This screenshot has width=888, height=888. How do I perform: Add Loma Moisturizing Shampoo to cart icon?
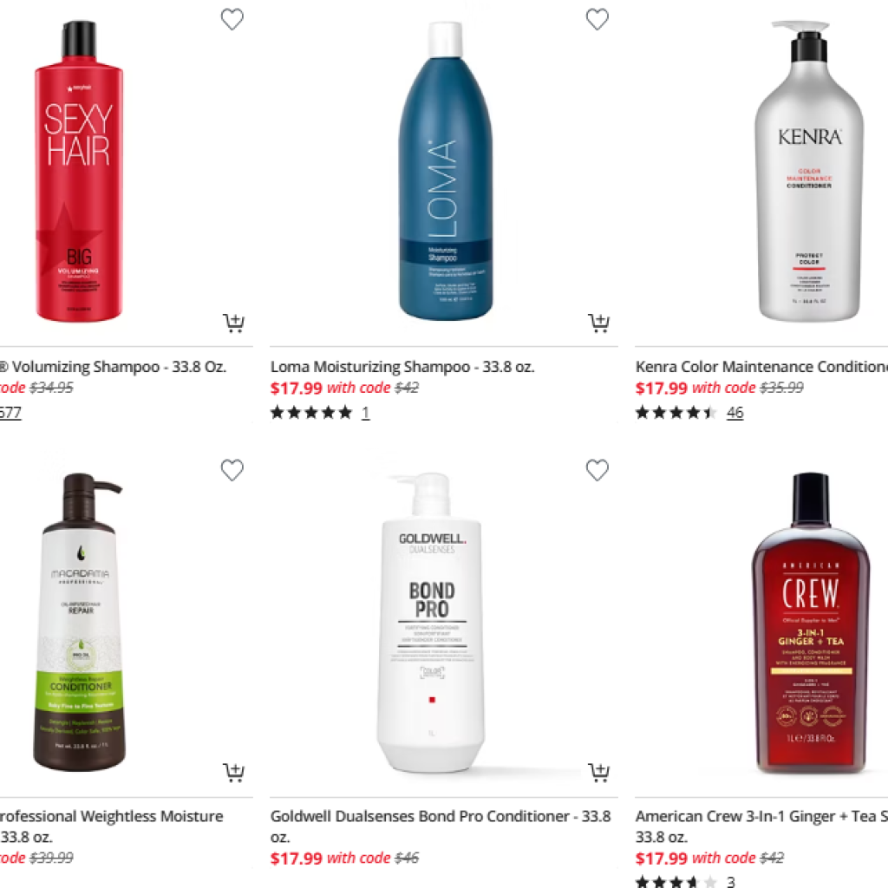pos(598,323)
